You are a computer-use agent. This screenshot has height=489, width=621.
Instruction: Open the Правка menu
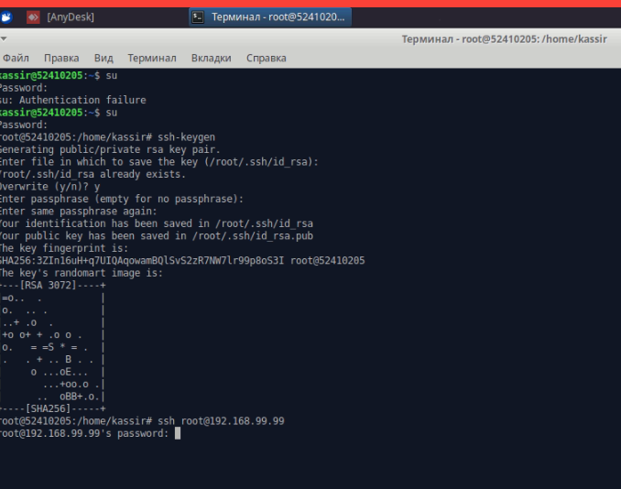coord(61,58)
